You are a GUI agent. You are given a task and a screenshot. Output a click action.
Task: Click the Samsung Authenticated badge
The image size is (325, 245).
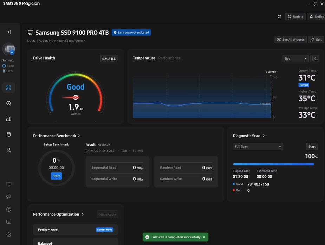[131, 33]
